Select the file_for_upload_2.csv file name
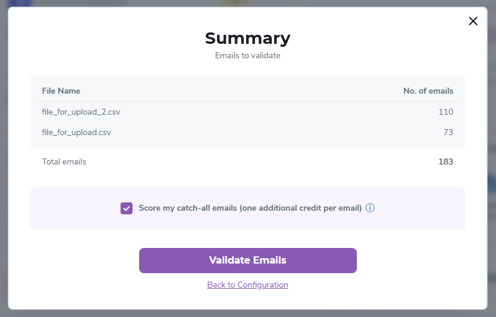The image size is (496, 317). [x=77, y=112]
